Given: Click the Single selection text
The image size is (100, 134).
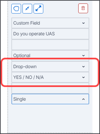Looking at the screenshot, I should tap(20, 99).
